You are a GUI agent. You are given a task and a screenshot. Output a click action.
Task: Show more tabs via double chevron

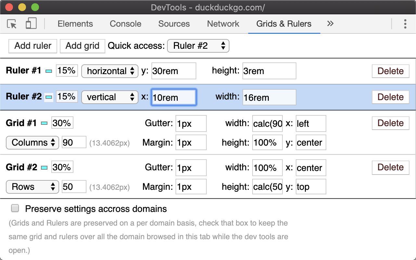(x=330, y=23)
